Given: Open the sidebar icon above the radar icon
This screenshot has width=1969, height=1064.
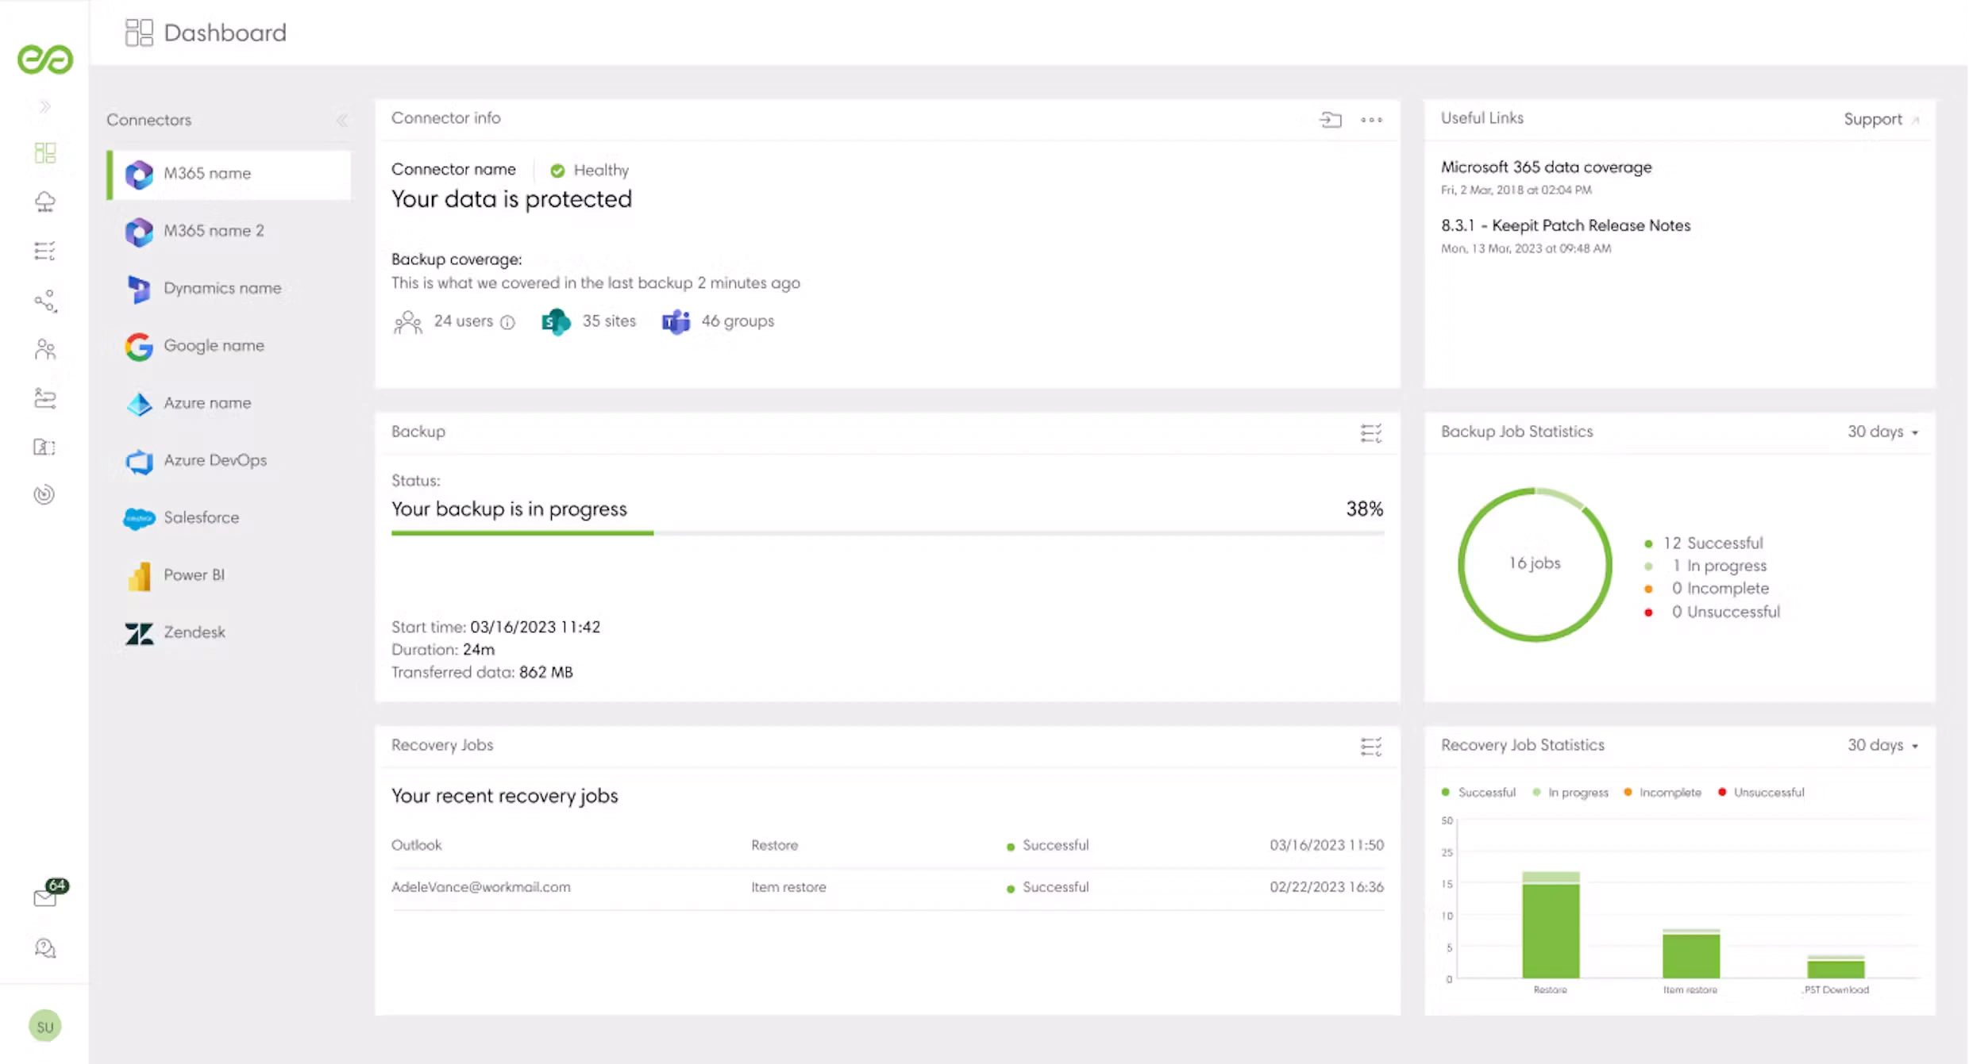Looking at the screenshot, I should [45, 447].
